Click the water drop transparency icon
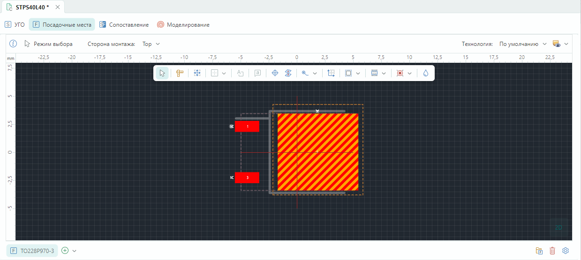 coord(426,73)
